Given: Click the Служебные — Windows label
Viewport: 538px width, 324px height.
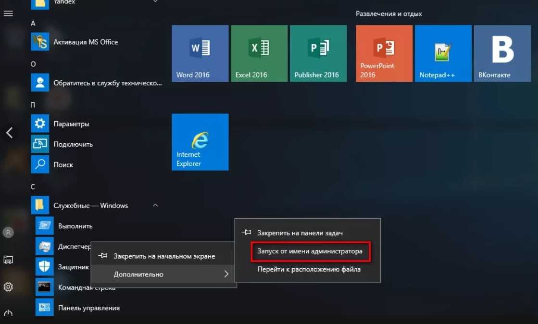Looking at the screenshot, I should (90, 206).
